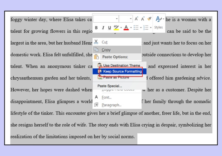Click the word 'chrysanthemum' in the document
Screen dimensions: 222x156
pos(27,78)
